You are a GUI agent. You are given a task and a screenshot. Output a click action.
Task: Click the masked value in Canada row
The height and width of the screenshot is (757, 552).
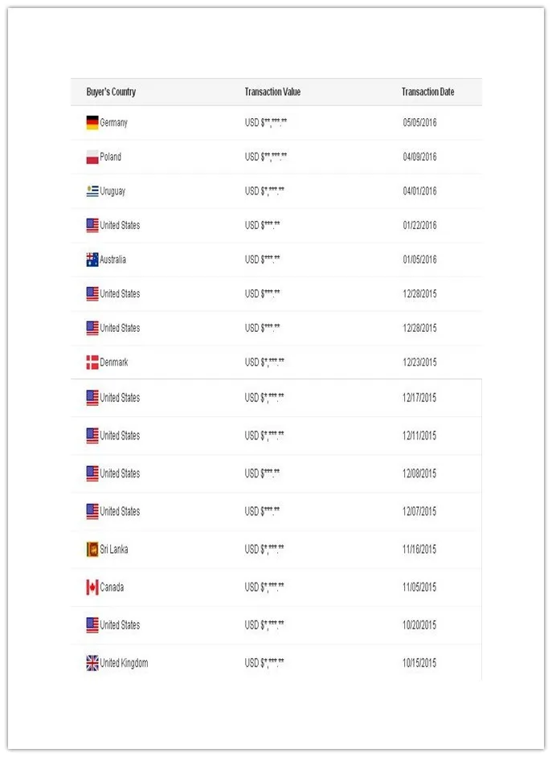pos(264,587)
